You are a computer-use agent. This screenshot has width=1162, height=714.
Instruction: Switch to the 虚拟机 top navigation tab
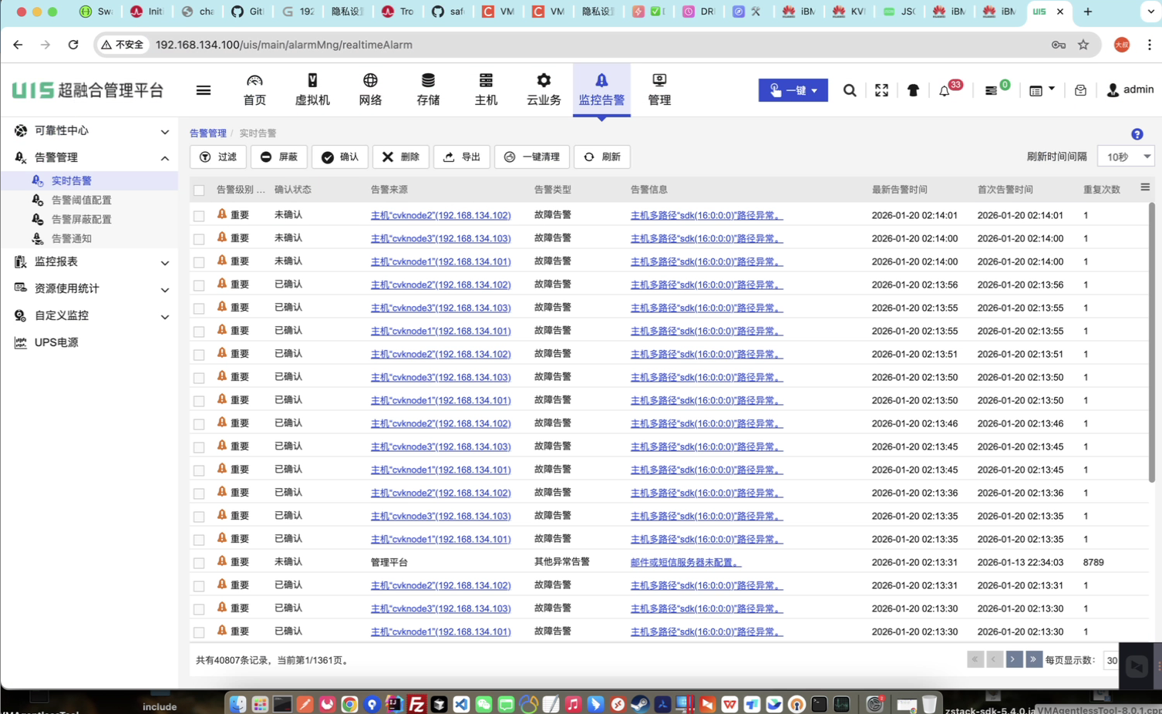coord(312,89)
